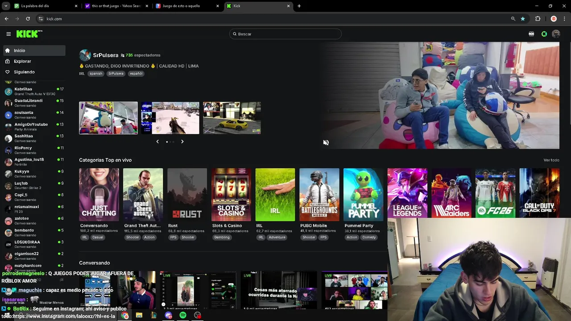Open the Pummel Party category card
Viewport: 571px width, 321px height.
point(363,194)
